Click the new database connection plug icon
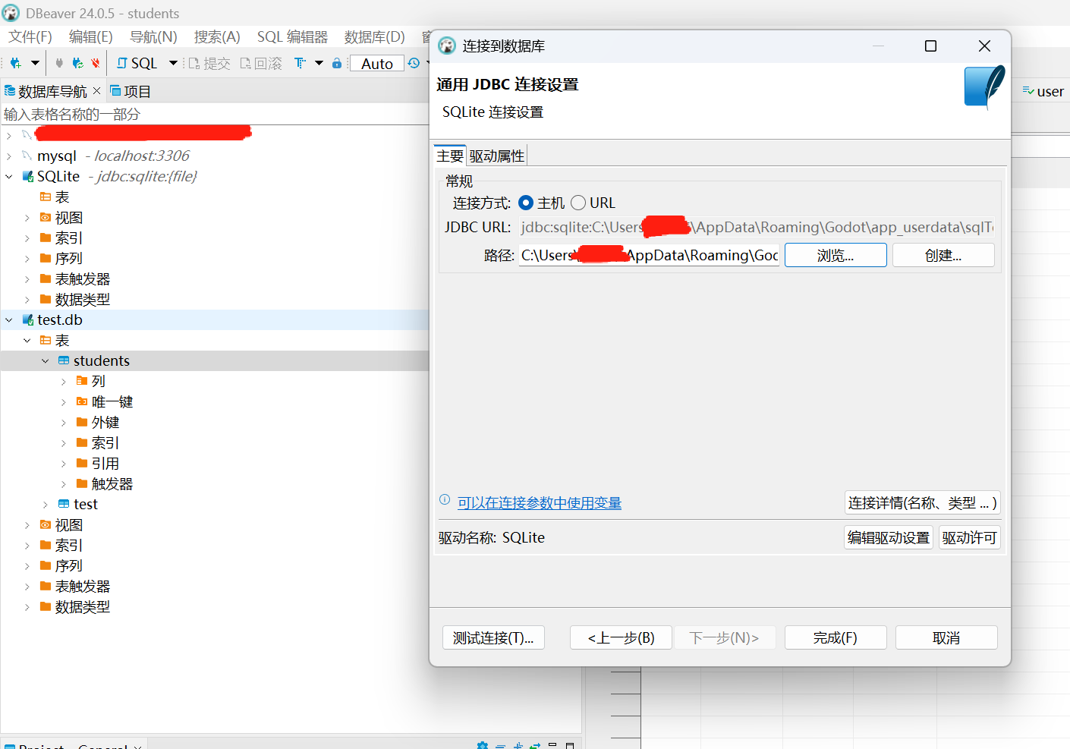The image size is (1070, 749). (15, 63)
